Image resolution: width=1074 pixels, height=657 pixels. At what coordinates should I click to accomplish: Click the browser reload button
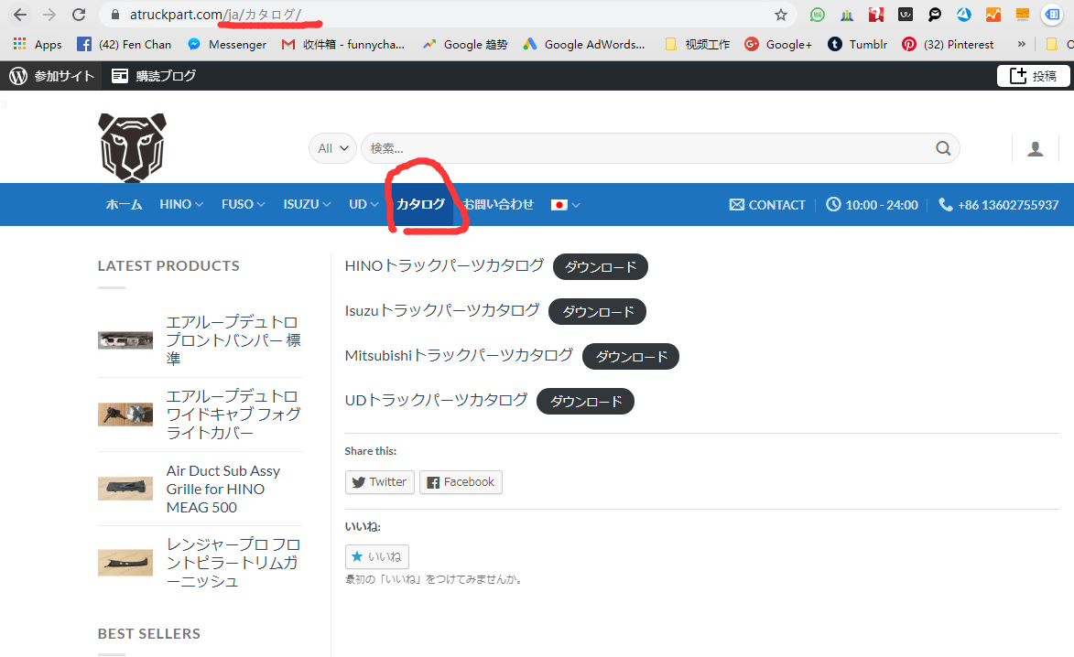point(79,15)
